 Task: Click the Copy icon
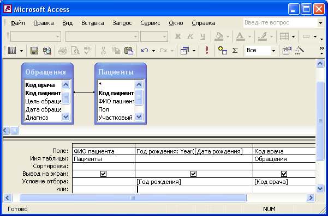[116, 51]
